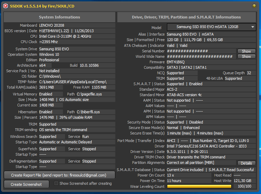Select Correct on all partition [MBR] text

(191, 163)
